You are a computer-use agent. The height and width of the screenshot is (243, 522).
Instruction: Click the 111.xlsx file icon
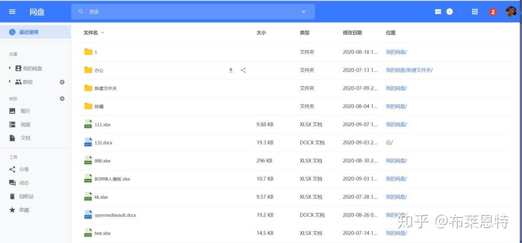(88, 124)
